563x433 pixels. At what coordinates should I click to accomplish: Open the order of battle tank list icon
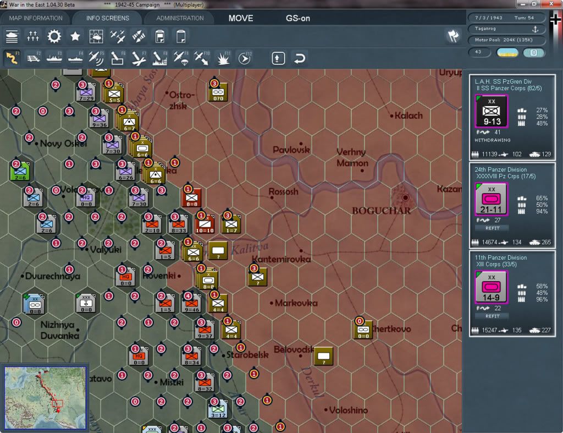click(12, 36)
